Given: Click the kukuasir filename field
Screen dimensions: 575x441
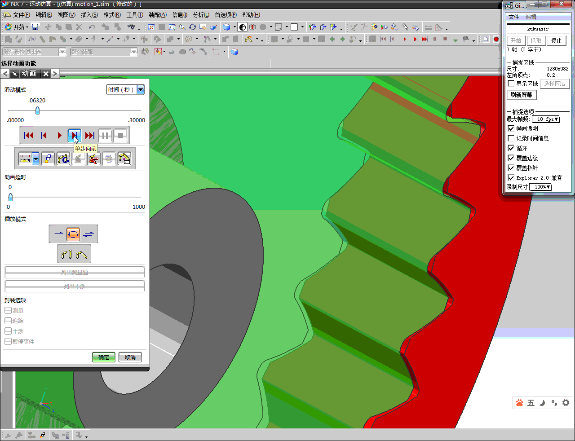Looking at the screenshot, I should click(x=538, y=29).
